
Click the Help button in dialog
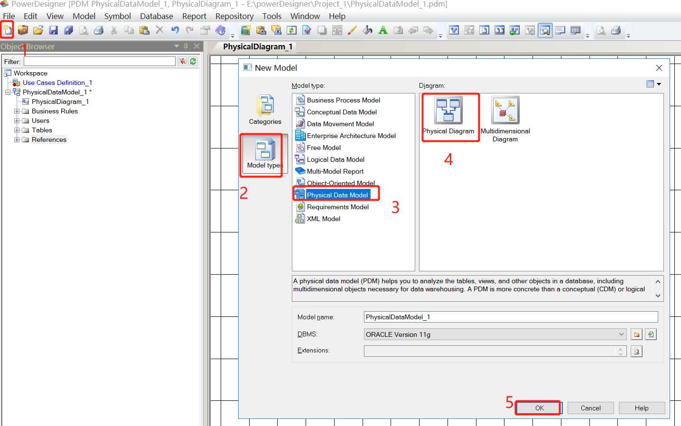coord(642,408)
